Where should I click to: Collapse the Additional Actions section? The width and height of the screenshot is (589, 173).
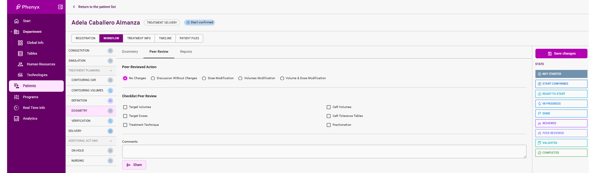point(111,141)
